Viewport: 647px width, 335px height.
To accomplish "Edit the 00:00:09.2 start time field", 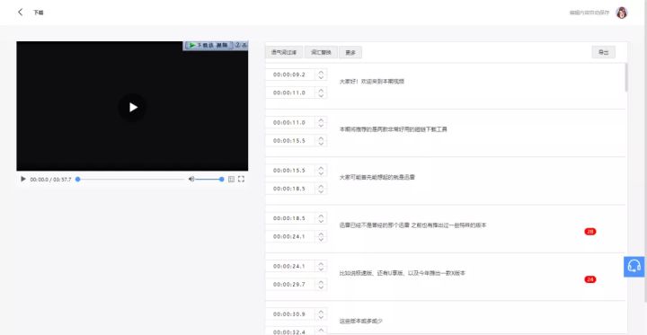I will coord(290,75).
